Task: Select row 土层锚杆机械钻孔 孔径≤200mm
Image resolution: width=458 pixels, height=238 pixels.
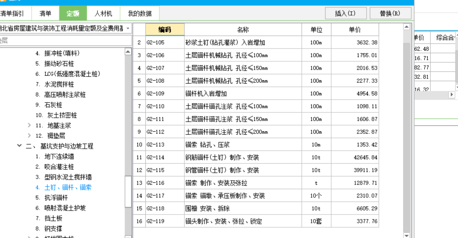Action: click(x=256, y=81)
